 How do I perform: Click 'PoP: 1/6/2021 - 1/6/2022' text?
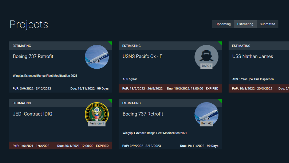coord(31,146)
